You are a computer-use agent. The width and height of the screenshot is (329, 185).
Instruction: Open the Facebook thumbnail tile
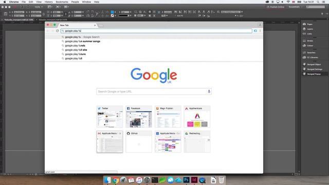pyautogui.click(x=139, y=117)
